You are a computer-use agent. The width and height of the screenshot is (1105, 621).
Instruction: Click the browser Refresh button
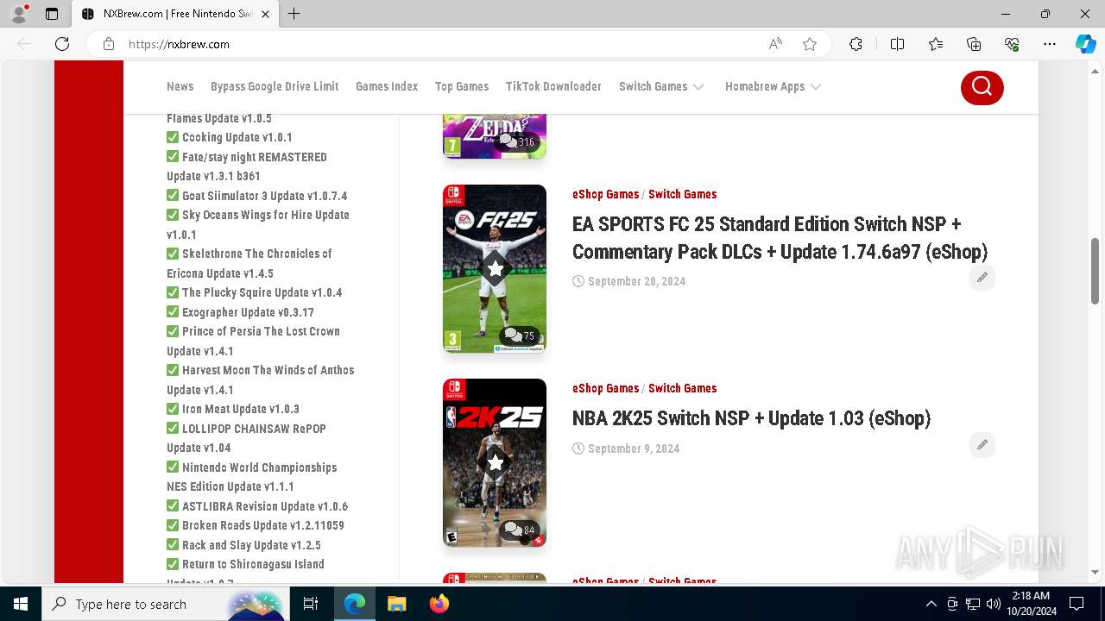(x=62, y=44)
